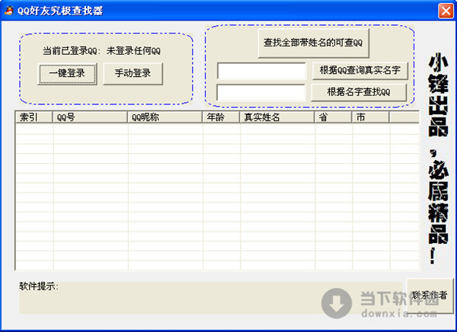Sort by the QQ昵称 column header

(165, 117)
